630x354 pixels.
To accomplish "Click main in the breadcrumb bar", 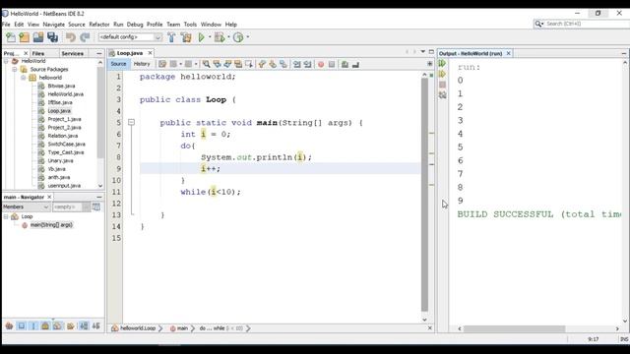I will click(x=182, y=328).
